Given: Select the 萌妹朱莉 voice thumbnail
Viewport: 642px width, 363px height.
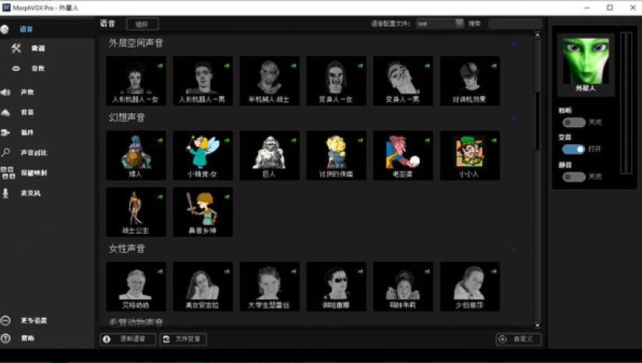Looking at the screenshot, I should click(x=403, y=287).
